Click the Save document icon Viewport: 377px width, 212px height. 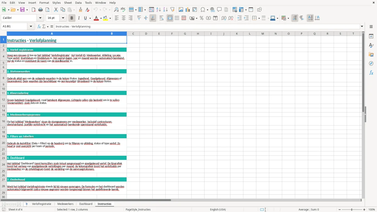pyautogui.click(x=22, y=10)
